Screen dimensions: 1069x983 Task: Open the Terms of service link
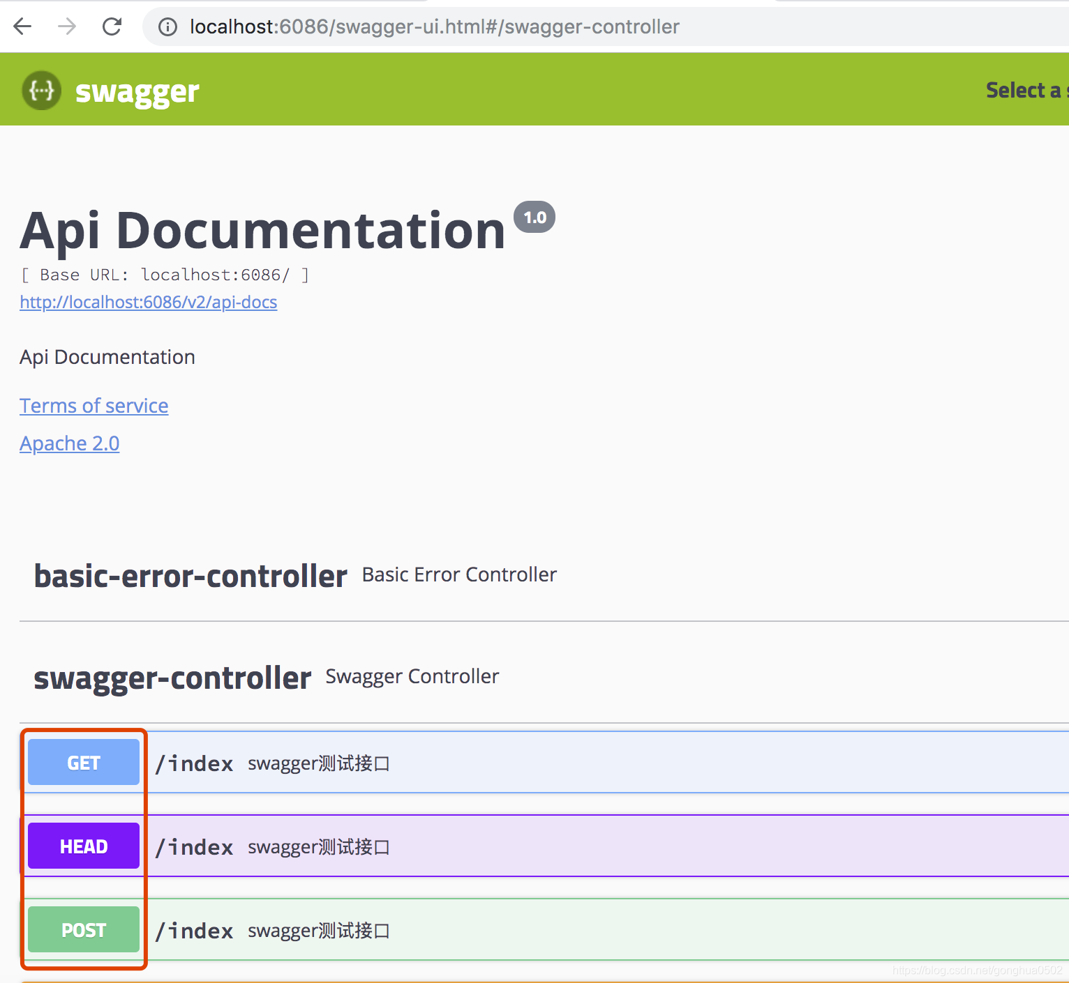[94, 405]
